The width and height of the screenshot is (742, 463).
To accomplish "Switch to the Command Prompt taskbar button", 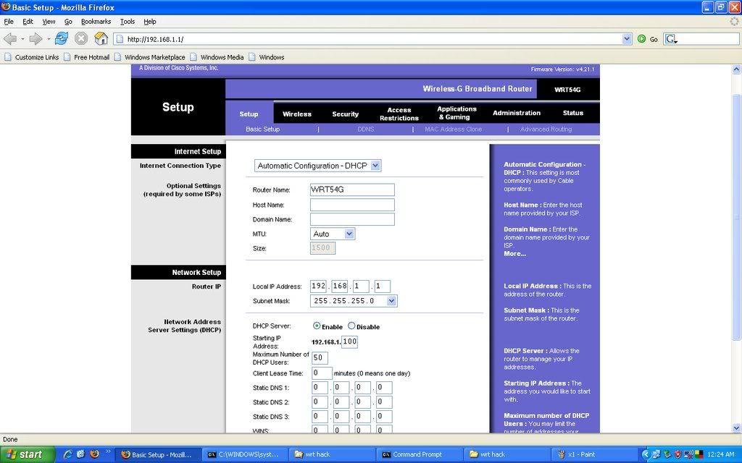I will tap(418, 454).
